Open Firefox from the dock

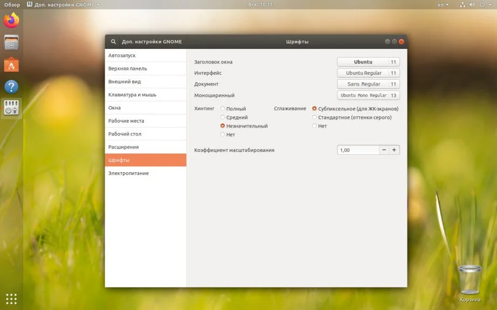tap(11, 21)
